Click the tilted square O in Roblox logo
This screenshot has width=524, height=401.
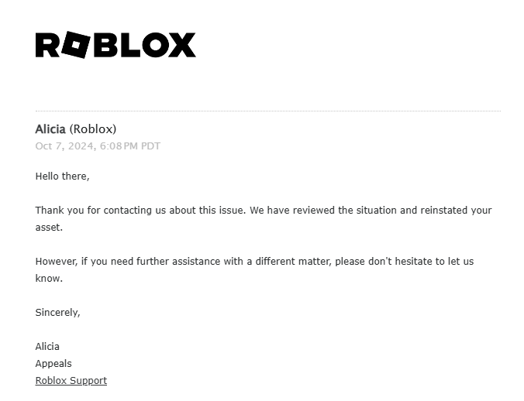75,45
